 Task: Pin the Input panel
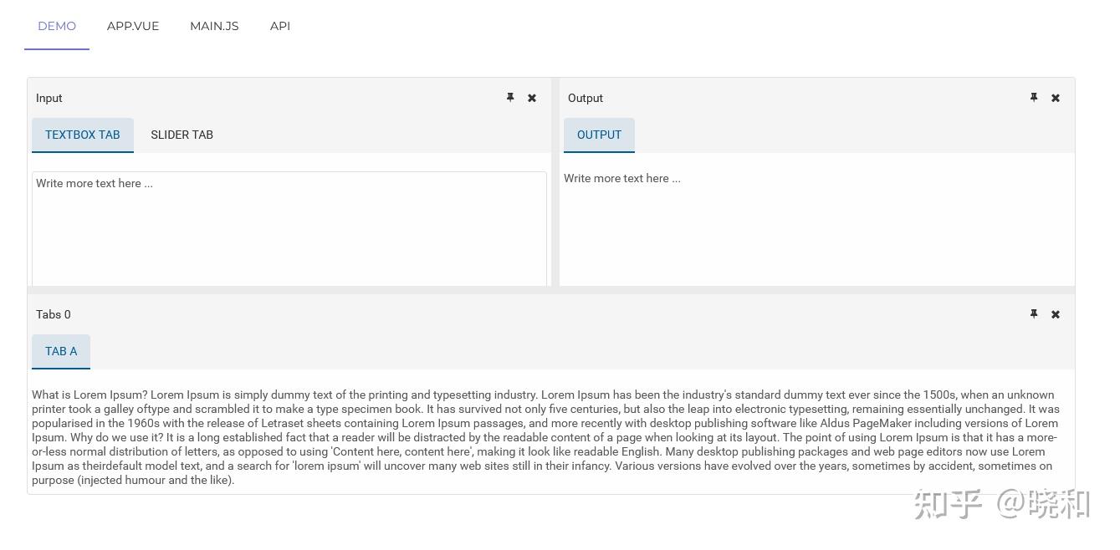pyautogui.click(x=510, y=98)
